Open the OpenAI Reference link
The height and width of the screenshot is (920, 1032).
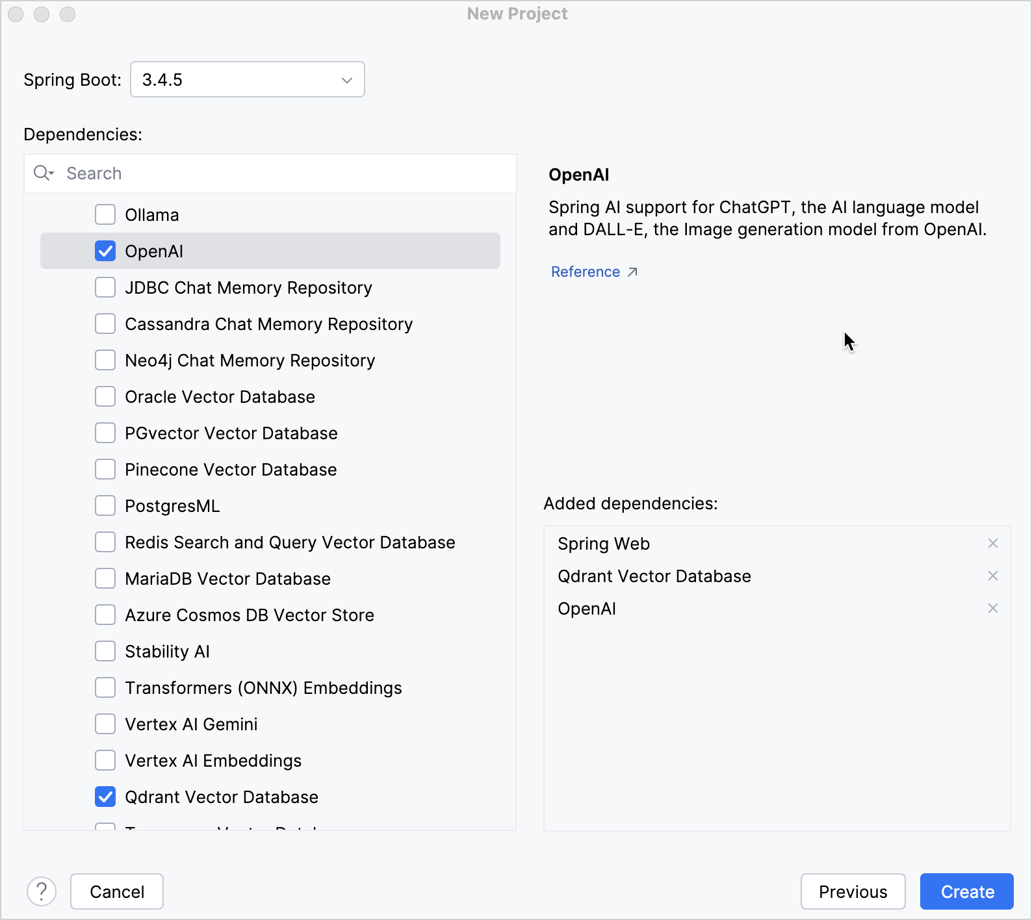(x=586, y=272)
